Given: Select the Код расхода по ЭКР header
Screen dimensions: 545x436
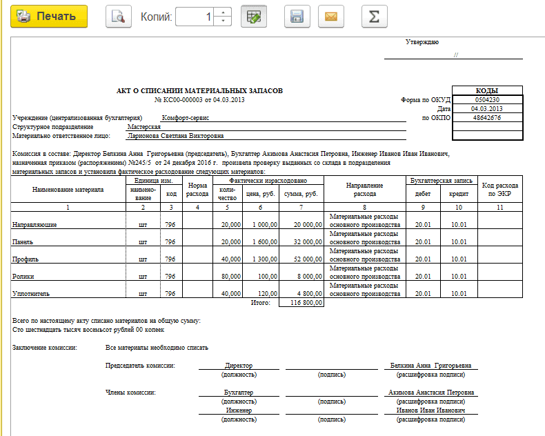Looking at the screenshot, I should point(500,190).
